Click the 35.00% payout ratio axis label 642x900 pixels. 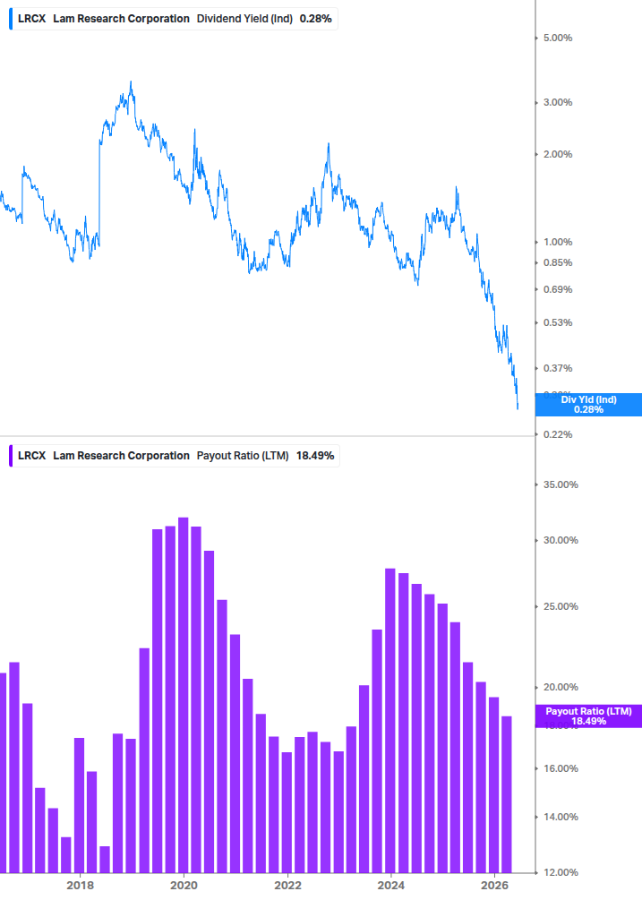(x=561, y=484)
